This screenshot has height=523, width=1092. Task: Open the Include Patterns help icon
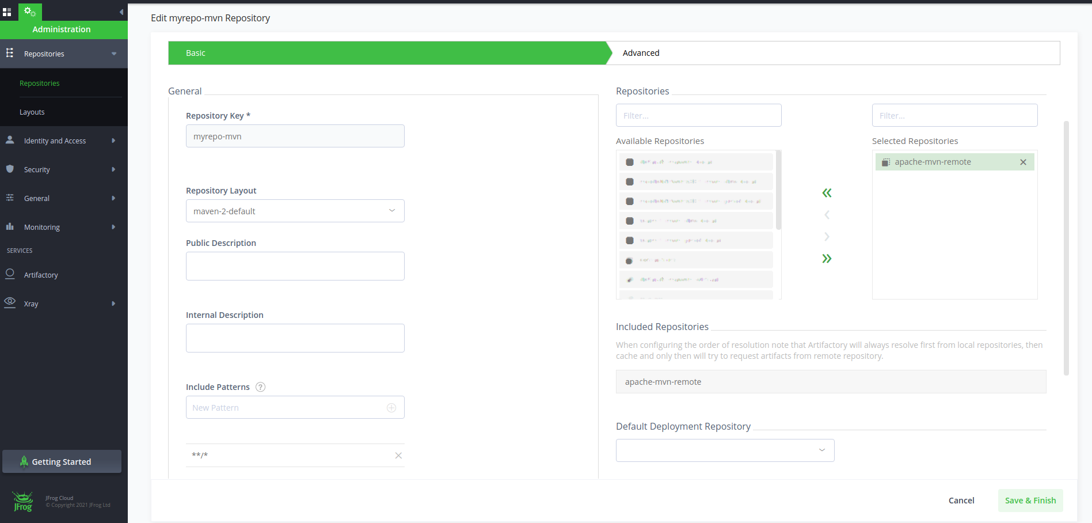[260, 387]
